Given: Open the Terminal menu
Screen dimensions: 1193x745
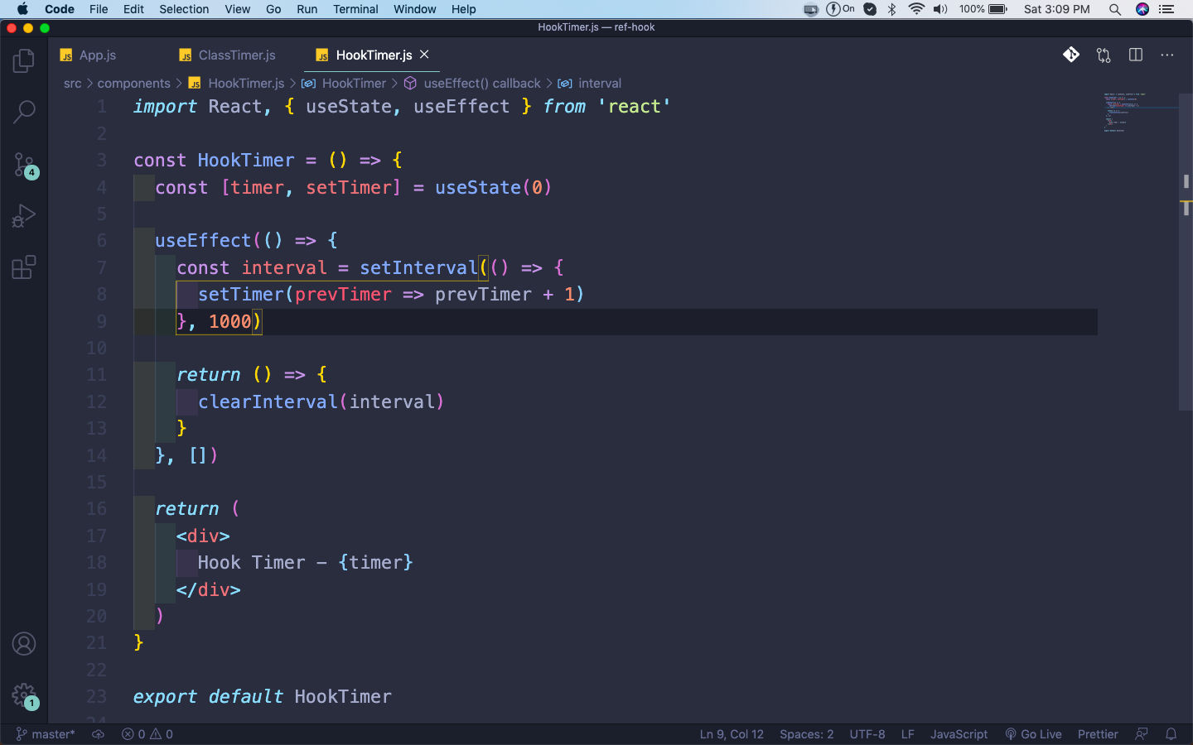Looking at the screenshot, I should (x=355, y=9).
